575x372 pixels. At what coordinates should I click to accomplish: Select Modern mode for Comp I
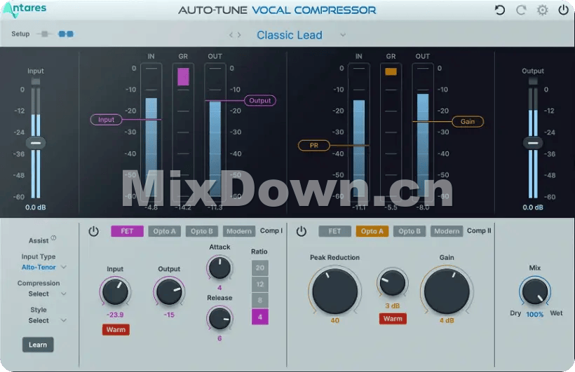click(x=239, y=231)
